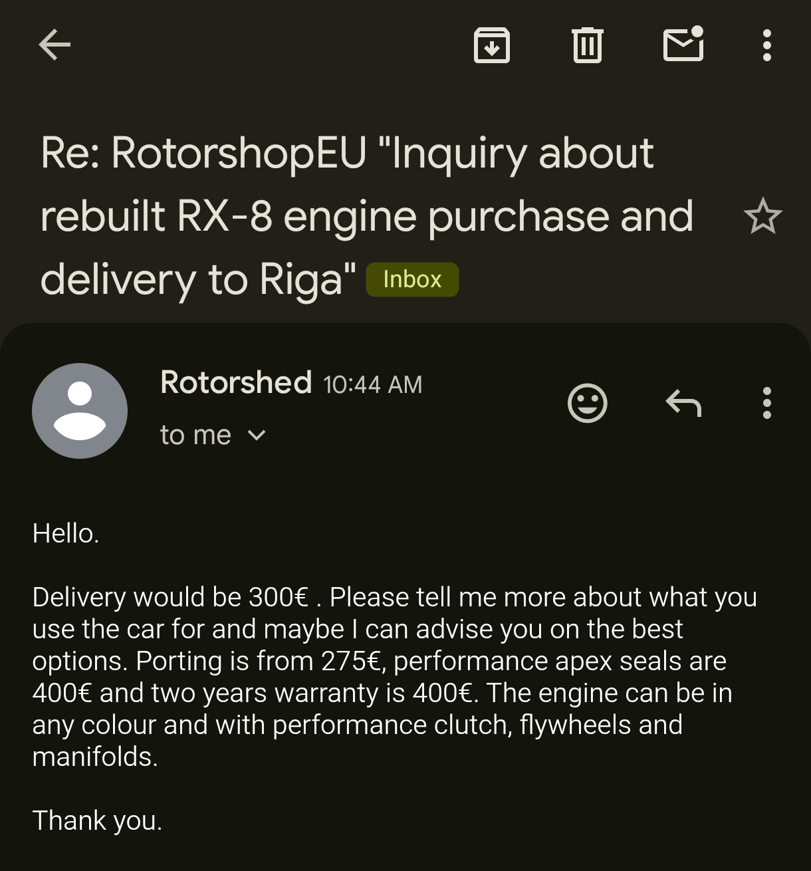Tap the Inbox label chip
Image resolution: width=811 pixels, height=871 pixels.
click(x=412, y=279)
